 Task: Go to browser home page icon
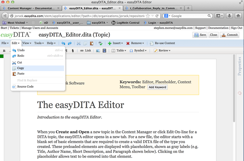(x=238, y=16)
